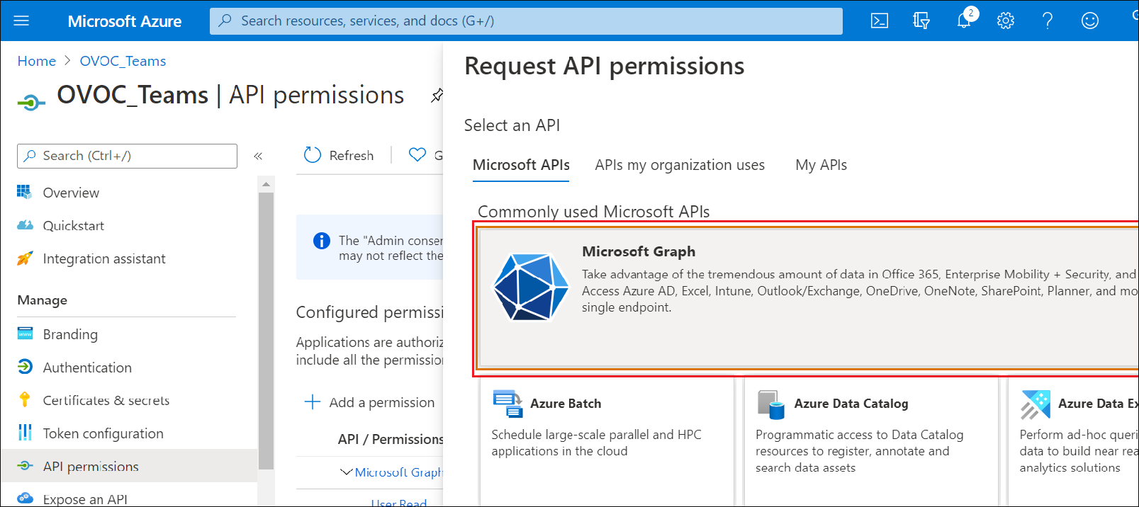
Task: Open the feedback smiley icon
Action: coord(1089,21)
